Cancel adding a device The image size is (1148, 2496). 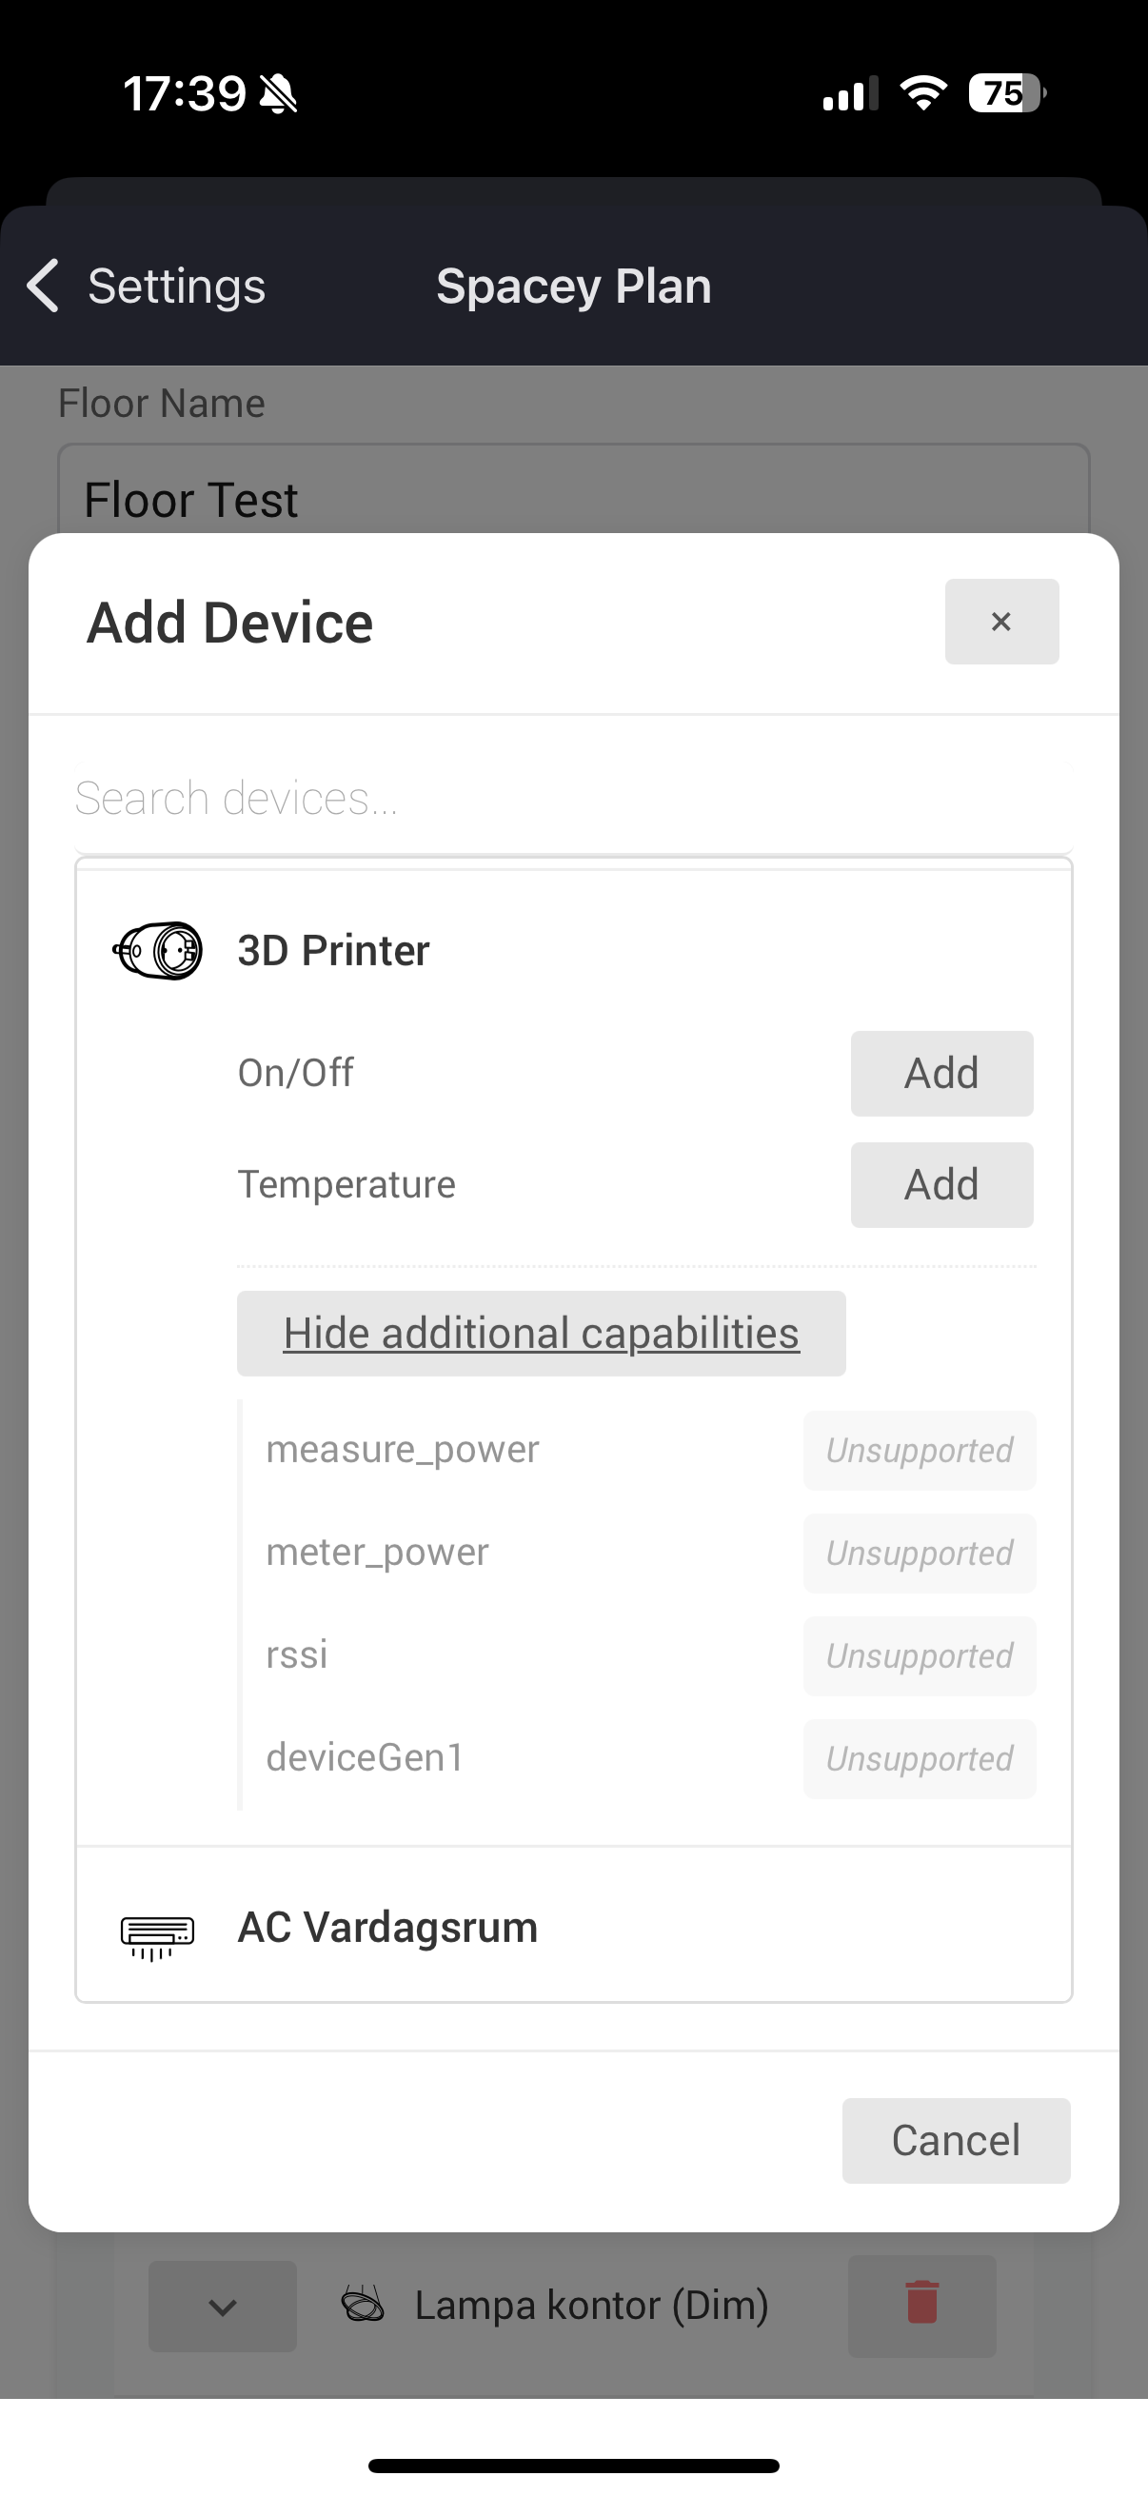pos(955,2140)
